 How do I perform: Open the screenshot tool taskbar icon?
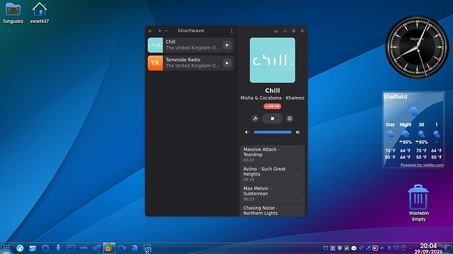[147, 248]
